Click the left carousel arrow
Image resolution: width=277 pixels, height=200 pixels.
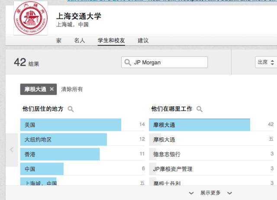point(12,150)
